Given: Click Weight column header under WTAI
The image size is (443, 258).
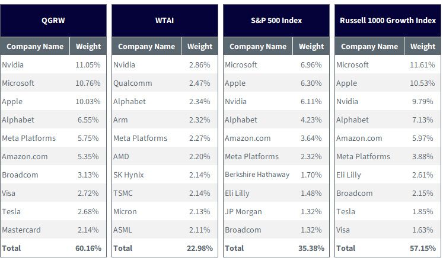Looking at the screenshot, I should 200,46.
